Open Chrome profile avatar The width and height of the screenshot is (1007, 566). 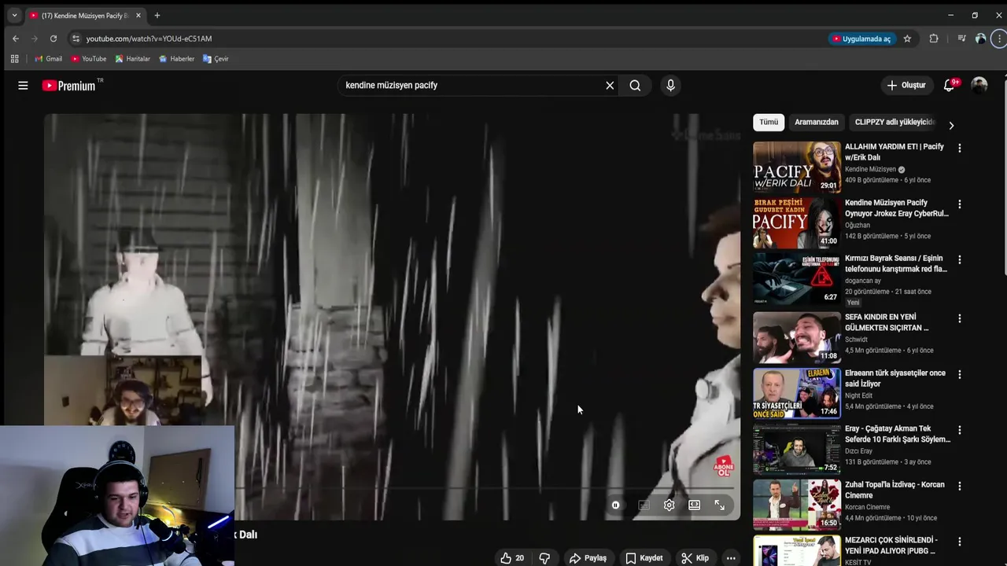(x=980, y=39)
